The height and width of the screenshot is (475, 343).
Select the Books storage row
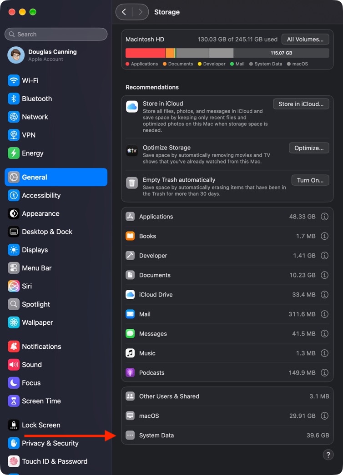pos(227,236)
